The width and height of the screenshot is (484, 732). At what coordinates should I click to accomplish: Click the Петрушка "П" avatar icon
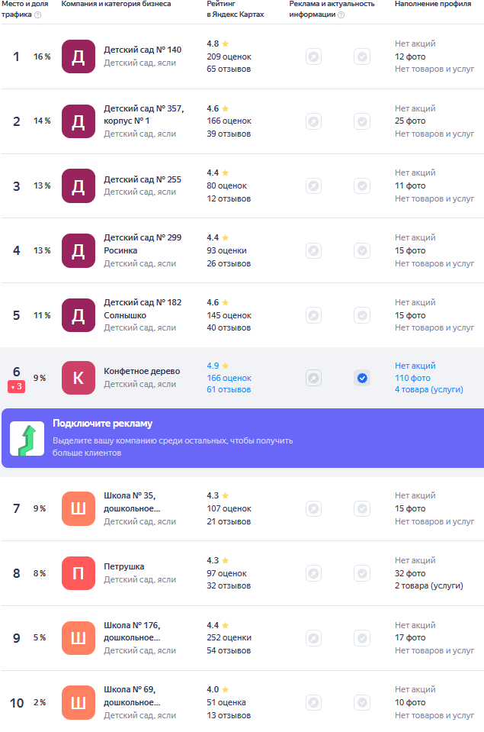[x=79, y=572]
